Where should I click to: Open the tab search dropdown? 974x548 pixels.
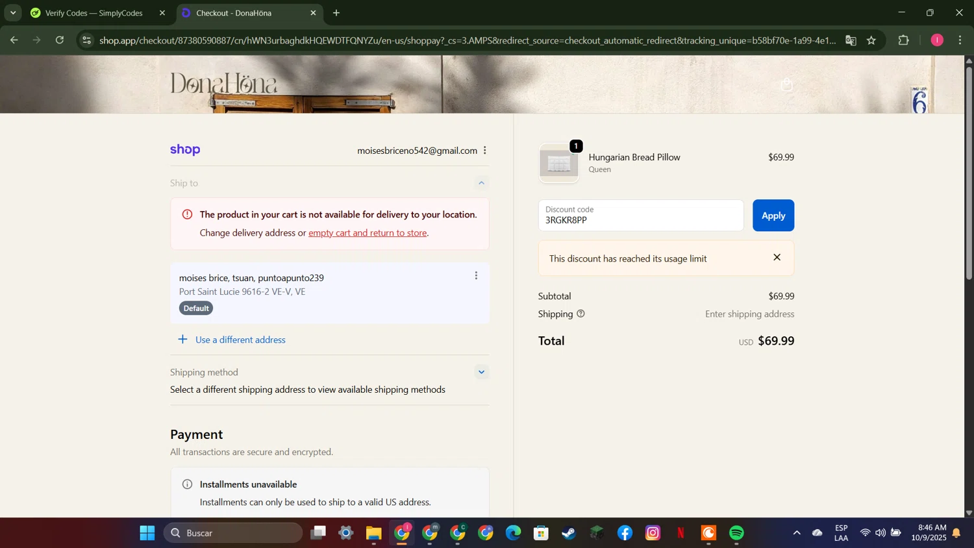click(13, 13)
